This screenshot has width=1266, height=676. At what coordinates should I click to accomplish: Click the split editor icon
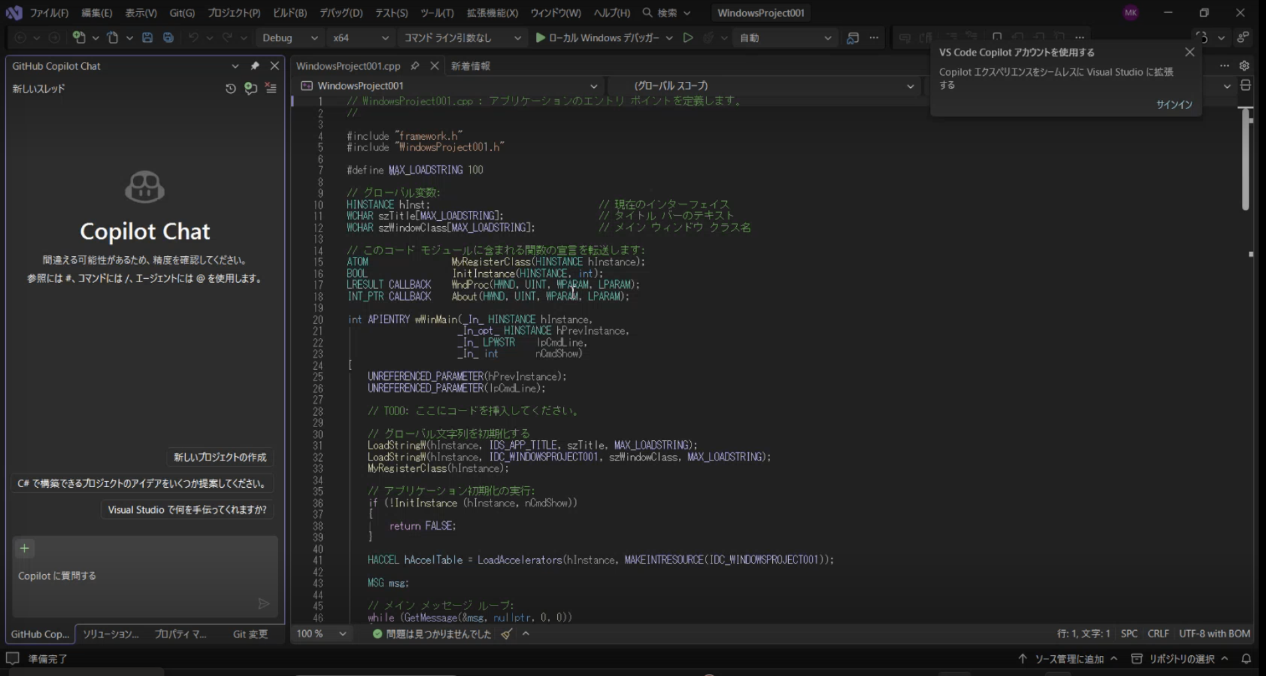(x=1246, y=85)
